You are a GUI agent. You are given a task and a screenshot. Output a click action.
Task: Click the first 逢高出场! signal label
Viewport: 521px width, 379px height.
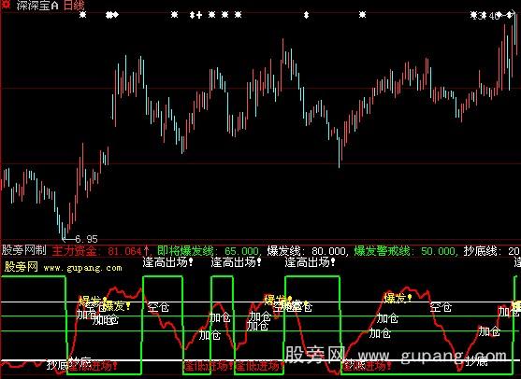coord(167,262)
